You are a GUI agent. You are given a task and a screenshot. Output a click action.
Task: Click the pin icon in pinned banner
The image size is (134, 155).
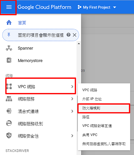coord(9,35)
